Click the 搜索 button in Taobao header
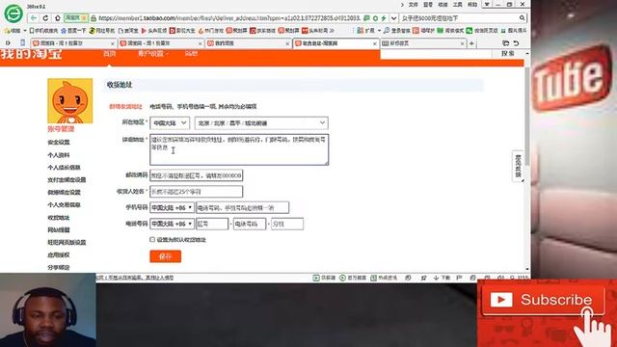Image resolution: width=617 pixels, height=347 pixels. [x=508, y=54]
